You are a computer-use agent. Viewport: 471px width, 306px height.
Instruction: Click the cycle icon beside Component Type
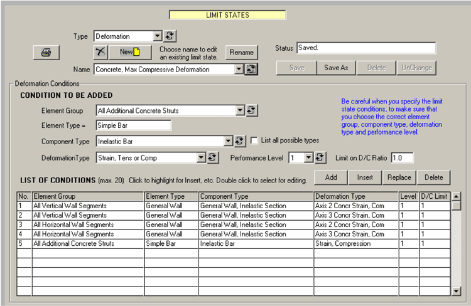[239, 141]
